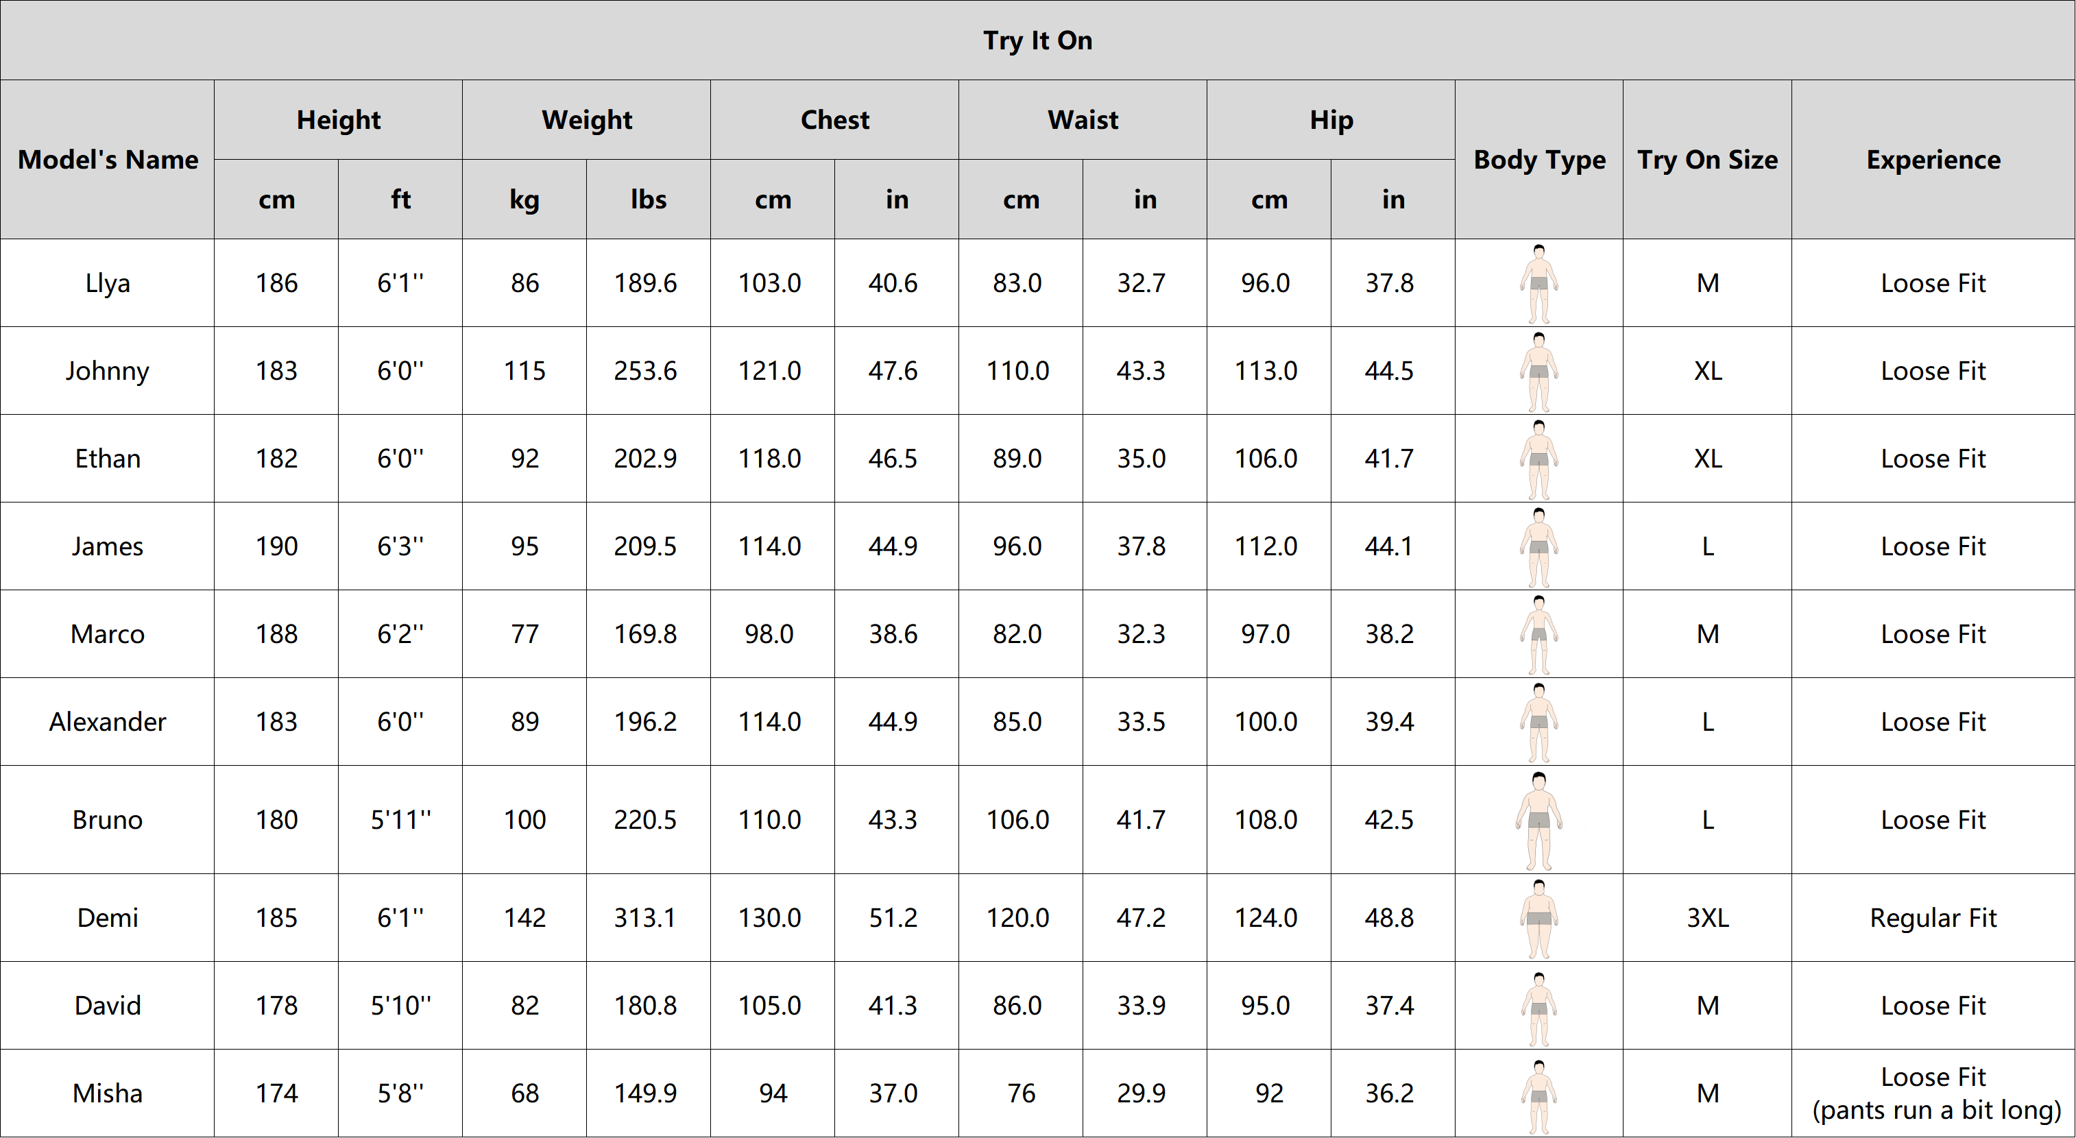2076x1138 pixels.
Task: Click Johnny's body type figure icon
Action: pos(1538,372)
